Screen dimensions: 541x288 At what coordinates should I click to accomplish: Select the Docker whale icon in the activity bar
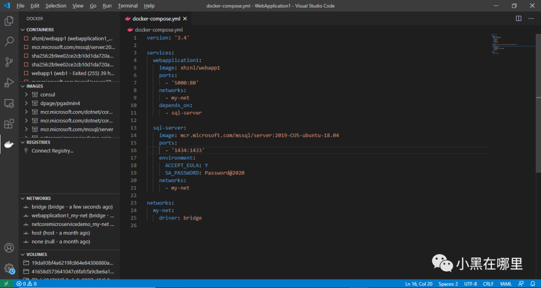(9, 144)
